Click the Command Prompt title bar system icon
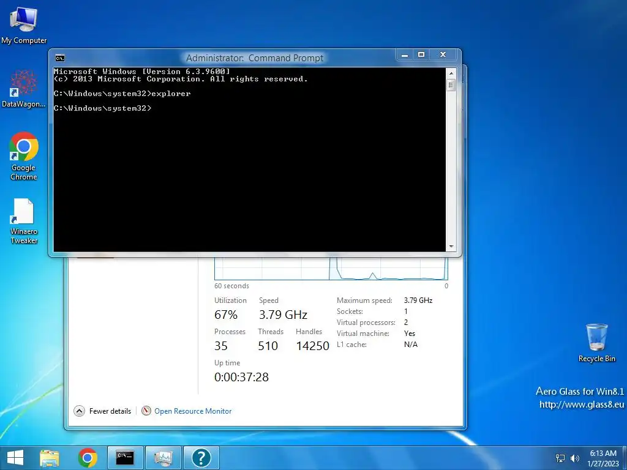Screen dimensions: 627x470 point(60,58)
